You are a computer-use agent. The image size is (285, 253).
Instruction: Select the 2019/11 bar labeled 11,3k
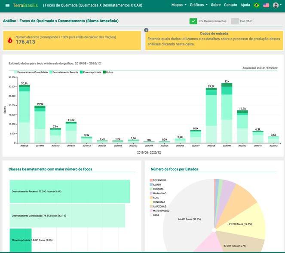71,132
